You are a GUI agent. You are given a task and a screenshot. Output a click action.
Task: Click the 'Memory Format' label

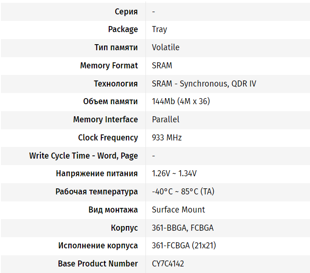(109, 66)
